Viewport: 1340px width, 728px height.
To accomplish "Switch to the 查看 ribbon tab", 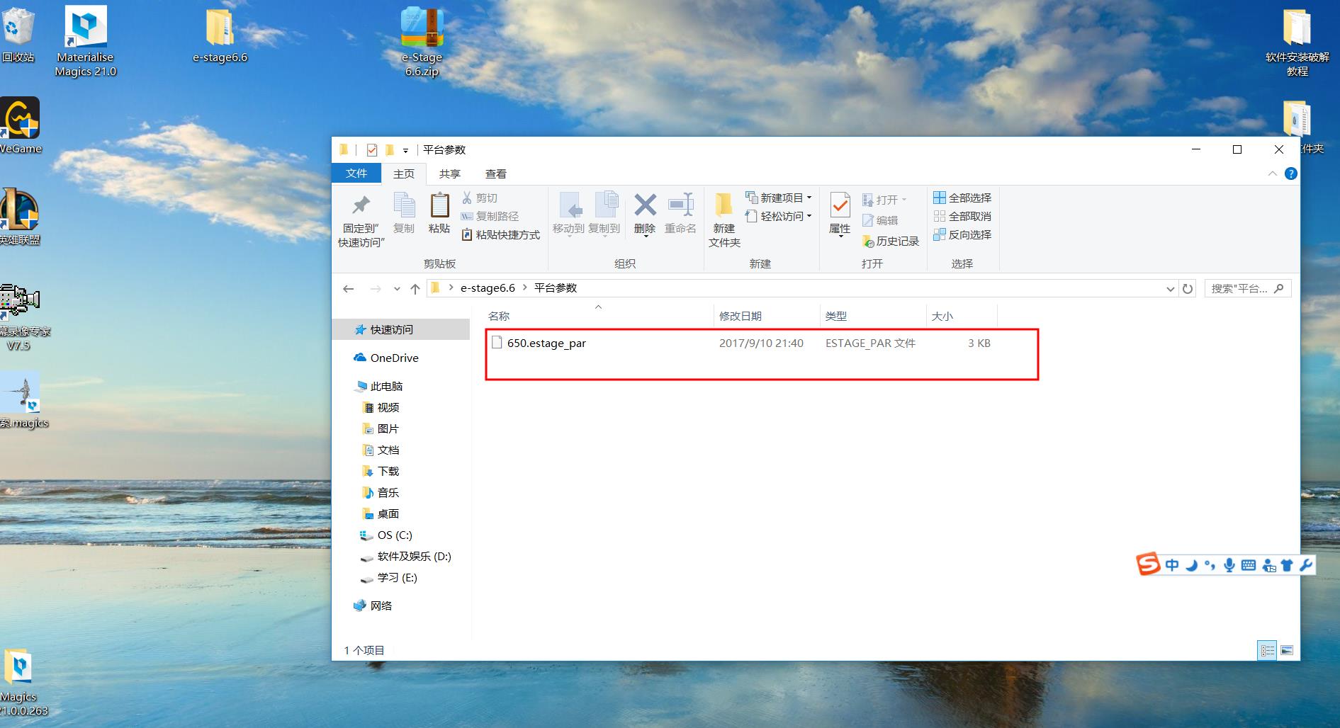I will [495, 174].
